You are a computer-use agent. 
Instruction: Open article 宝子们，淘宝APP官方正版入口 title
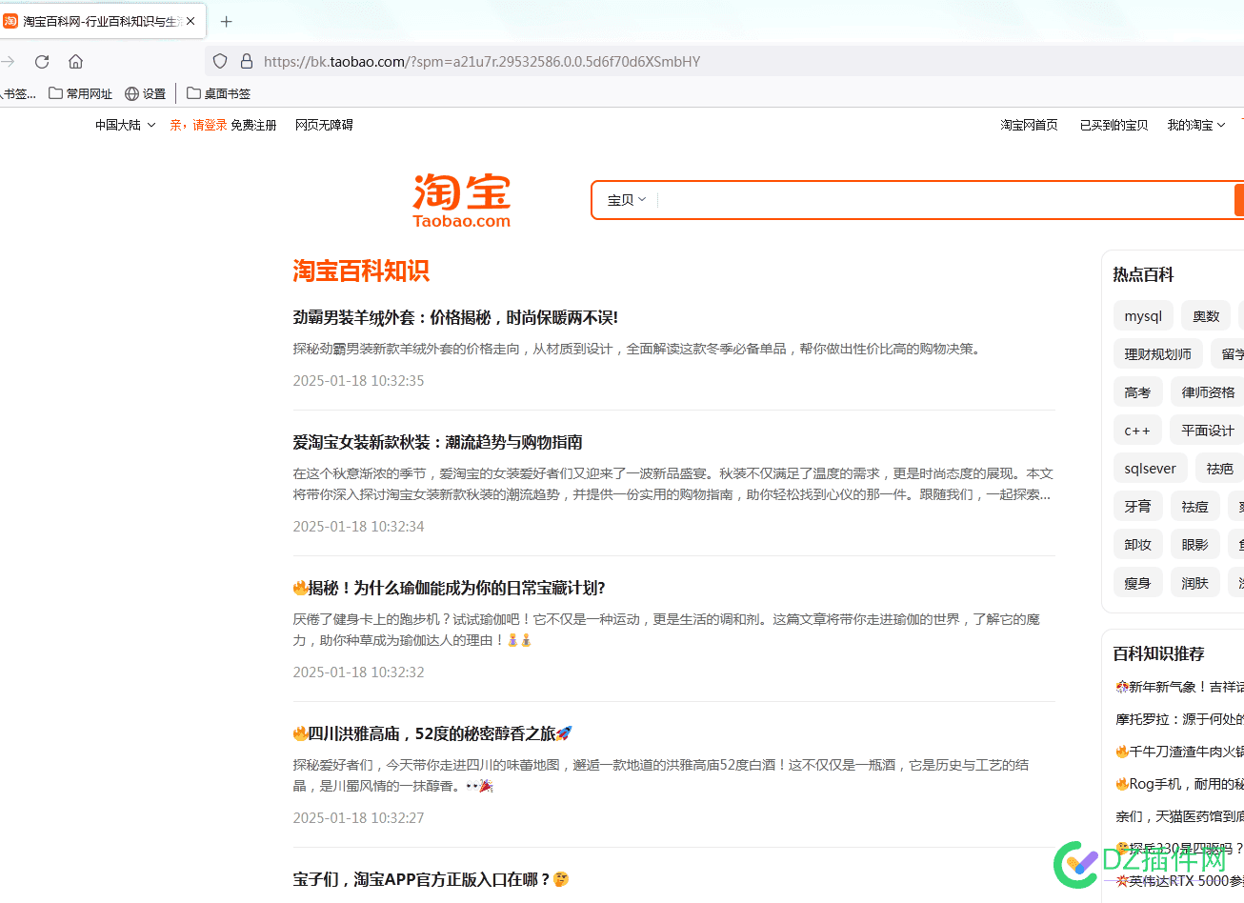(431, 879)
